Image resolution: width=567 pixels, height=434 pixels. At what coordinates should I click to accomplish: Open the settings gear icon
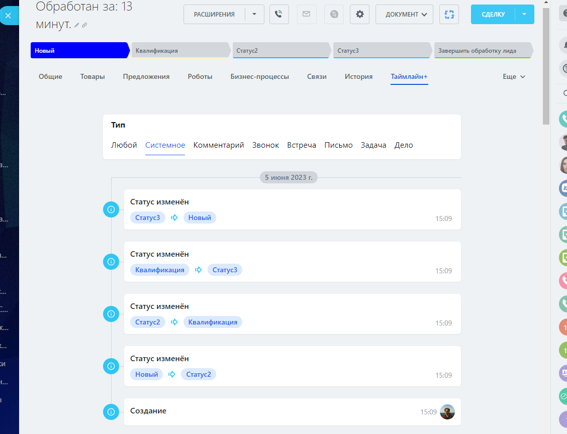[x=360, y=15]
